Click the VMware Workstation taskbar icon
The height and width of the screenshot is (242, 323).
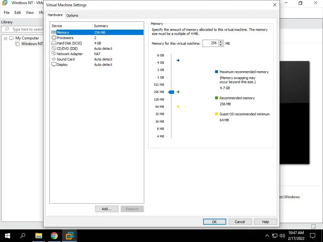(69, 236)
